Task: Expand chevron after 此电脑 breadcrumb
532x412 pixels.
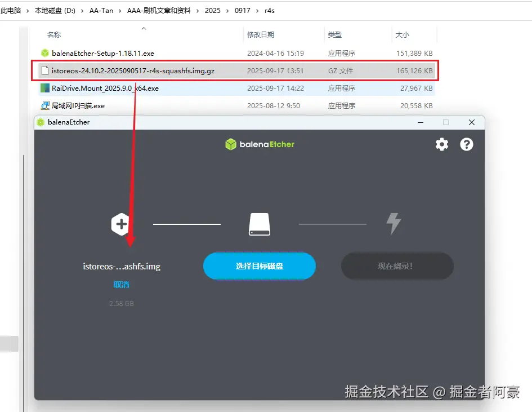Action: 28,11
